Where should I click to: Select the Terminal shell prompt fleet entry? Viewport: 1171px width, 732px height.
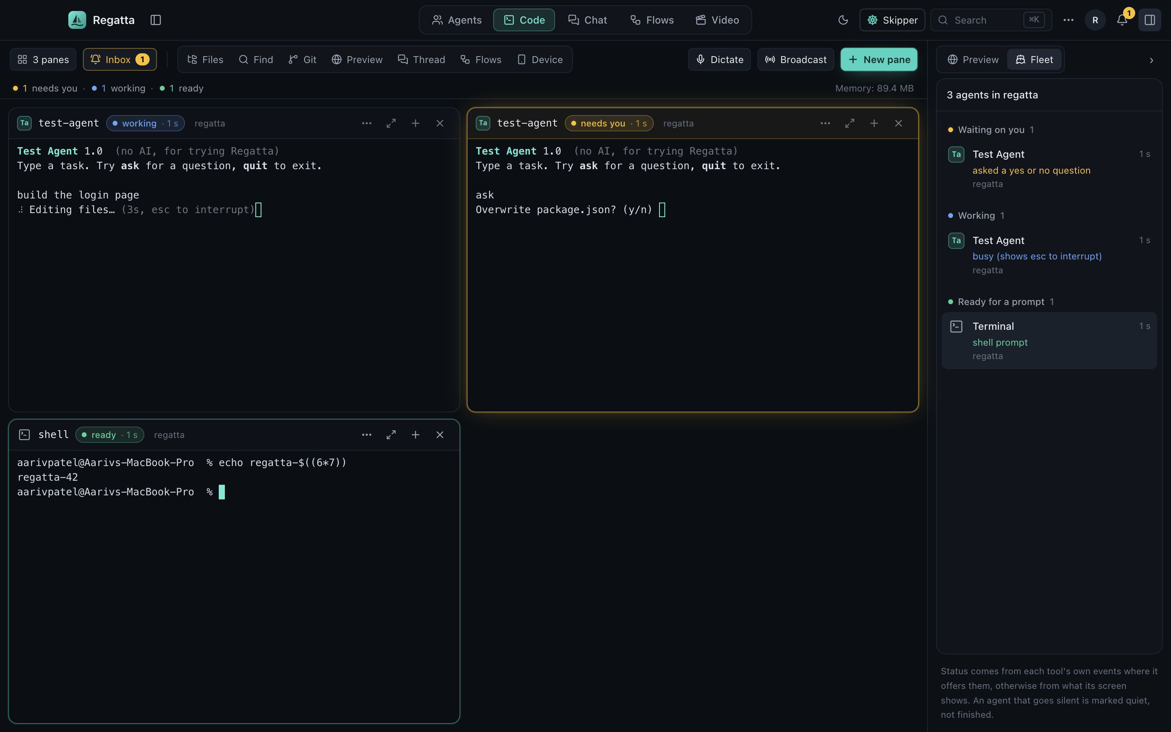[x=1049, y=341]
